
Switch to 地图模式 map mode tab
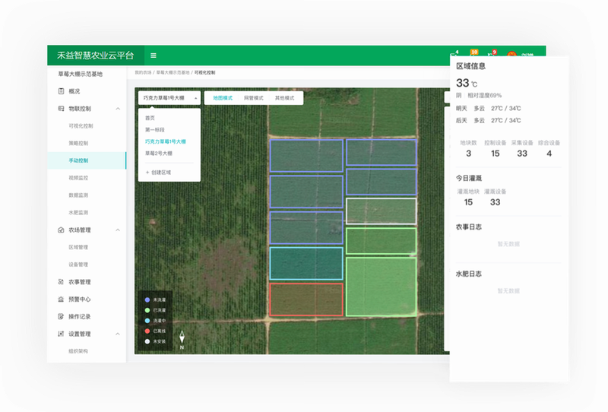[223, 98]
